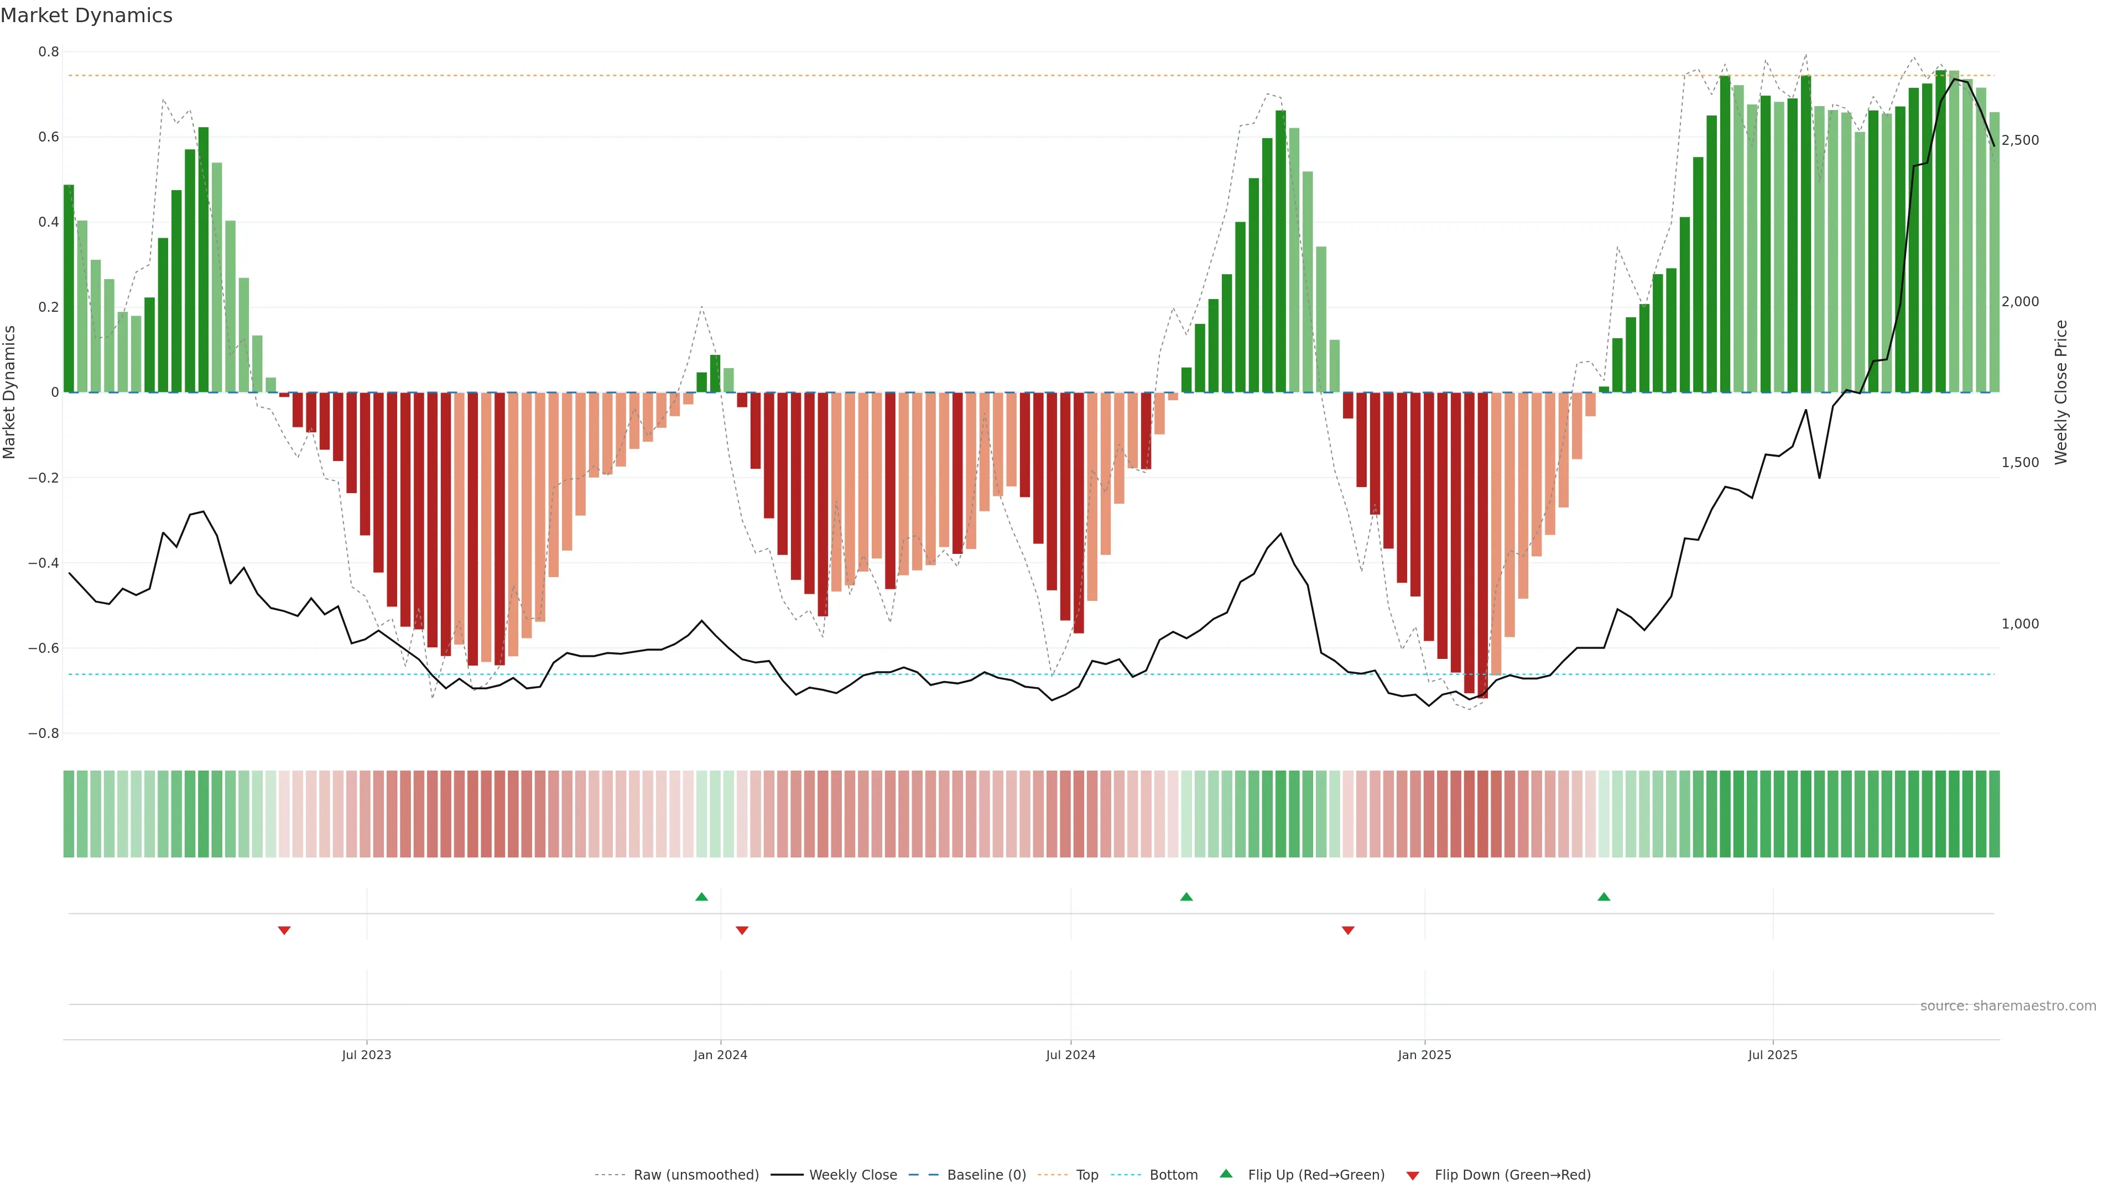Screen dimensions: 2124x1194
Task: Toggle Weekly Close legend entry
Action: tap(852, 1175)
